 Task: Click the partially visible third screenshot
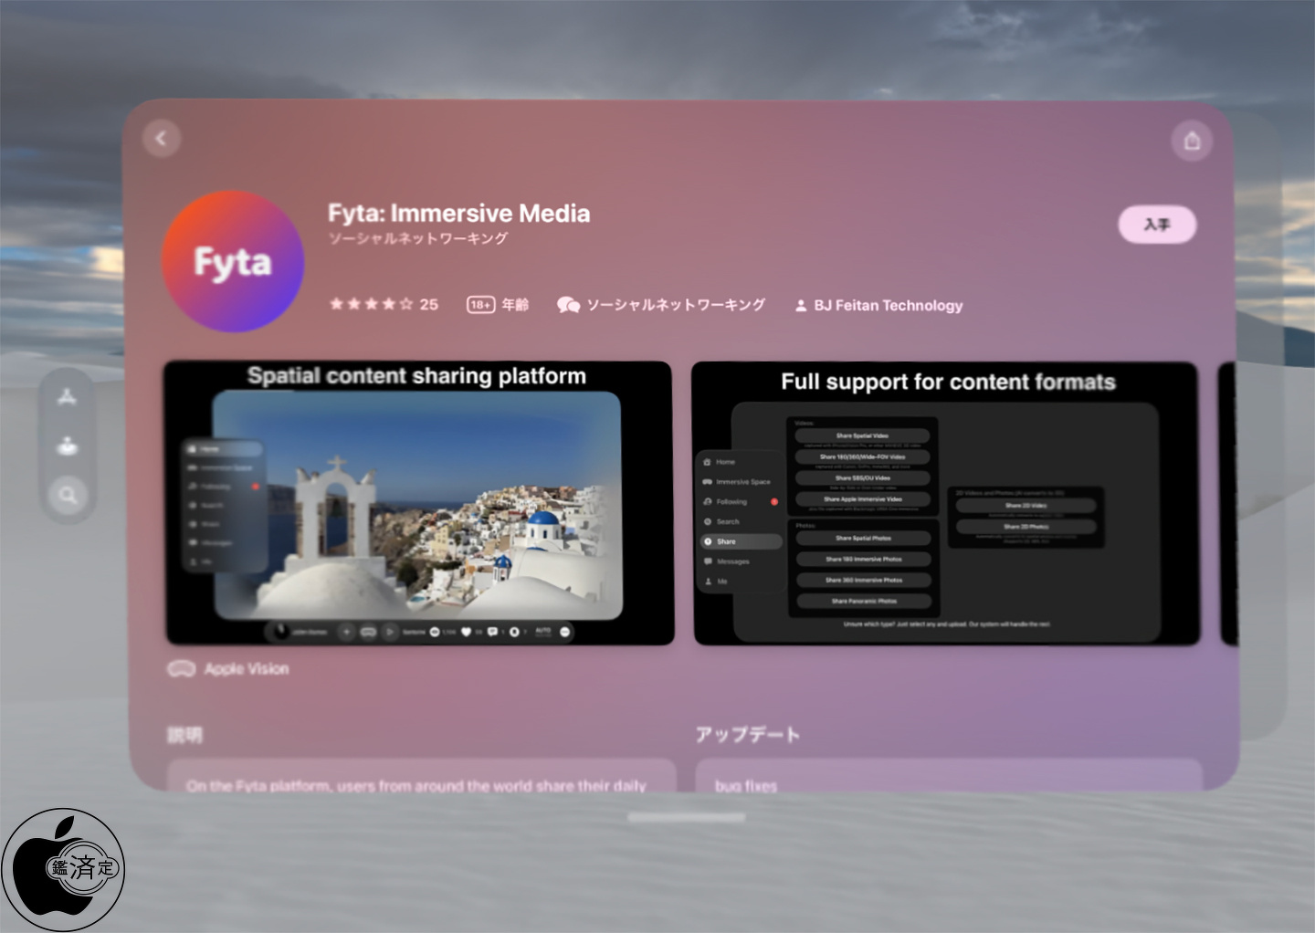click(1228, 504)
